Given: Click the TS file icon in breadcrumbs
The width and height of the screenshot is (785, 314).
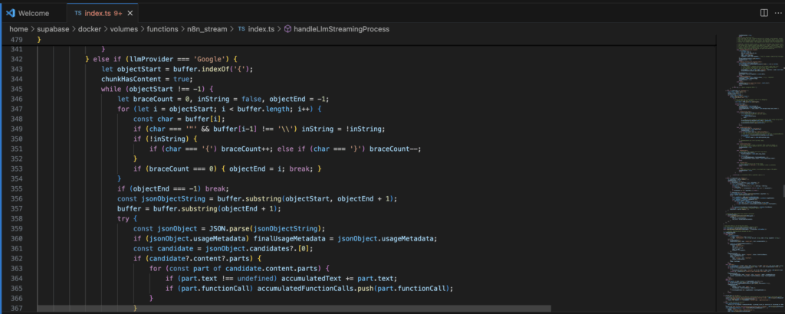Looking at the screenshot, I should click(x=241, y=29).
